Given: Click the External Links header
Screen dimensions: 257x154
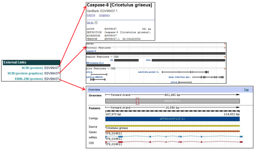Looking at the screenshot, I should click(x=32, y=62).
